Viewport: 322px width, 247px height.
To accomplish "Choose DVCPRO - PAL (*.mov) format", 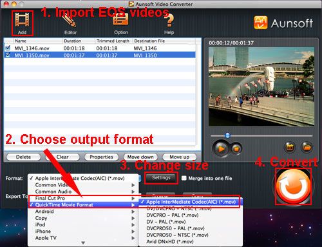I will coord(191,215).
